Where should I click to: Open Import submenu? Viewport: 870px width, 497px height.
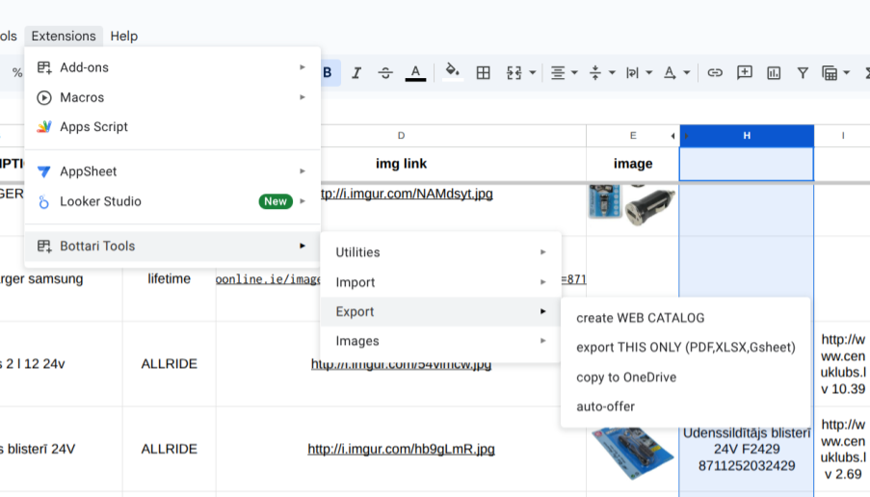[440, 282]
